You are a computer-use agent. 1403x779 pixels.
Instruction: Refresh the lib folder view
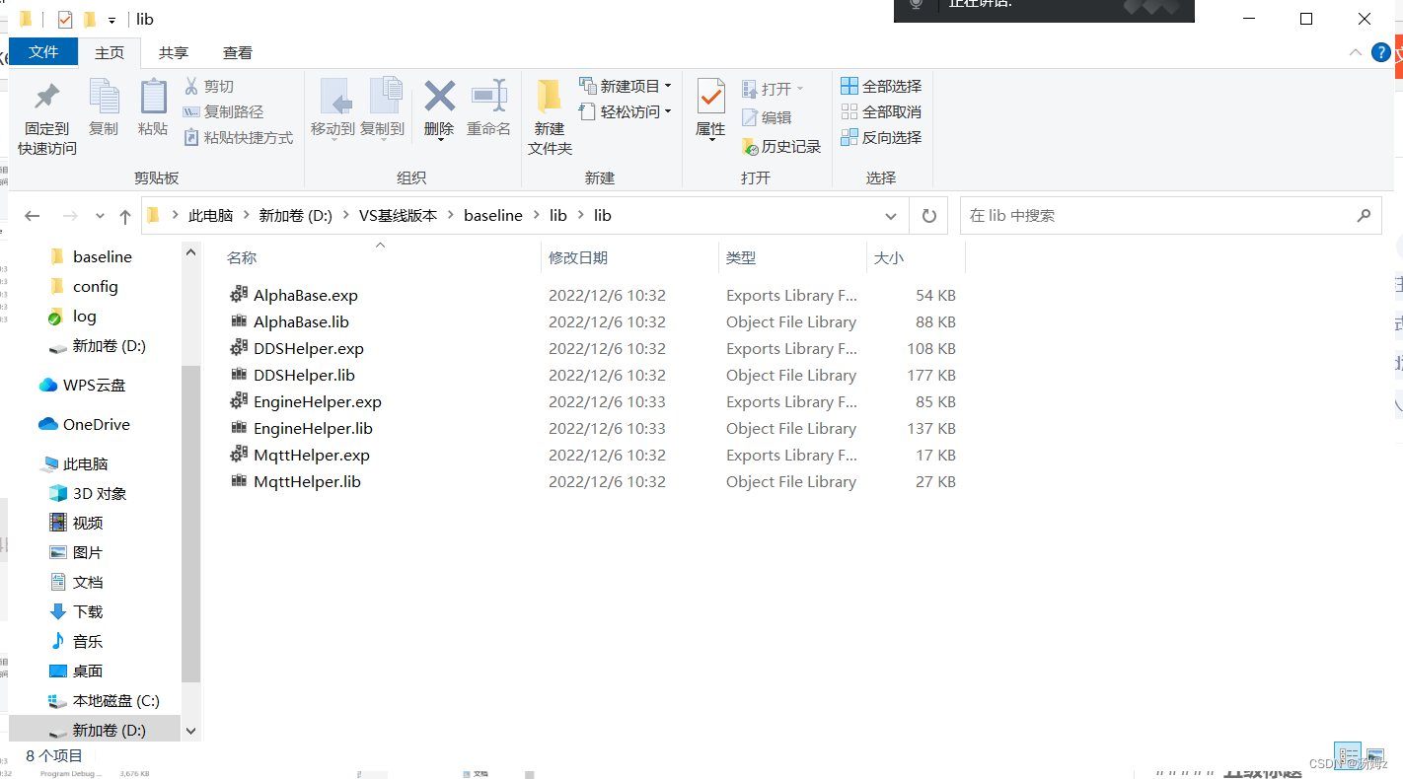click(928, 216)
